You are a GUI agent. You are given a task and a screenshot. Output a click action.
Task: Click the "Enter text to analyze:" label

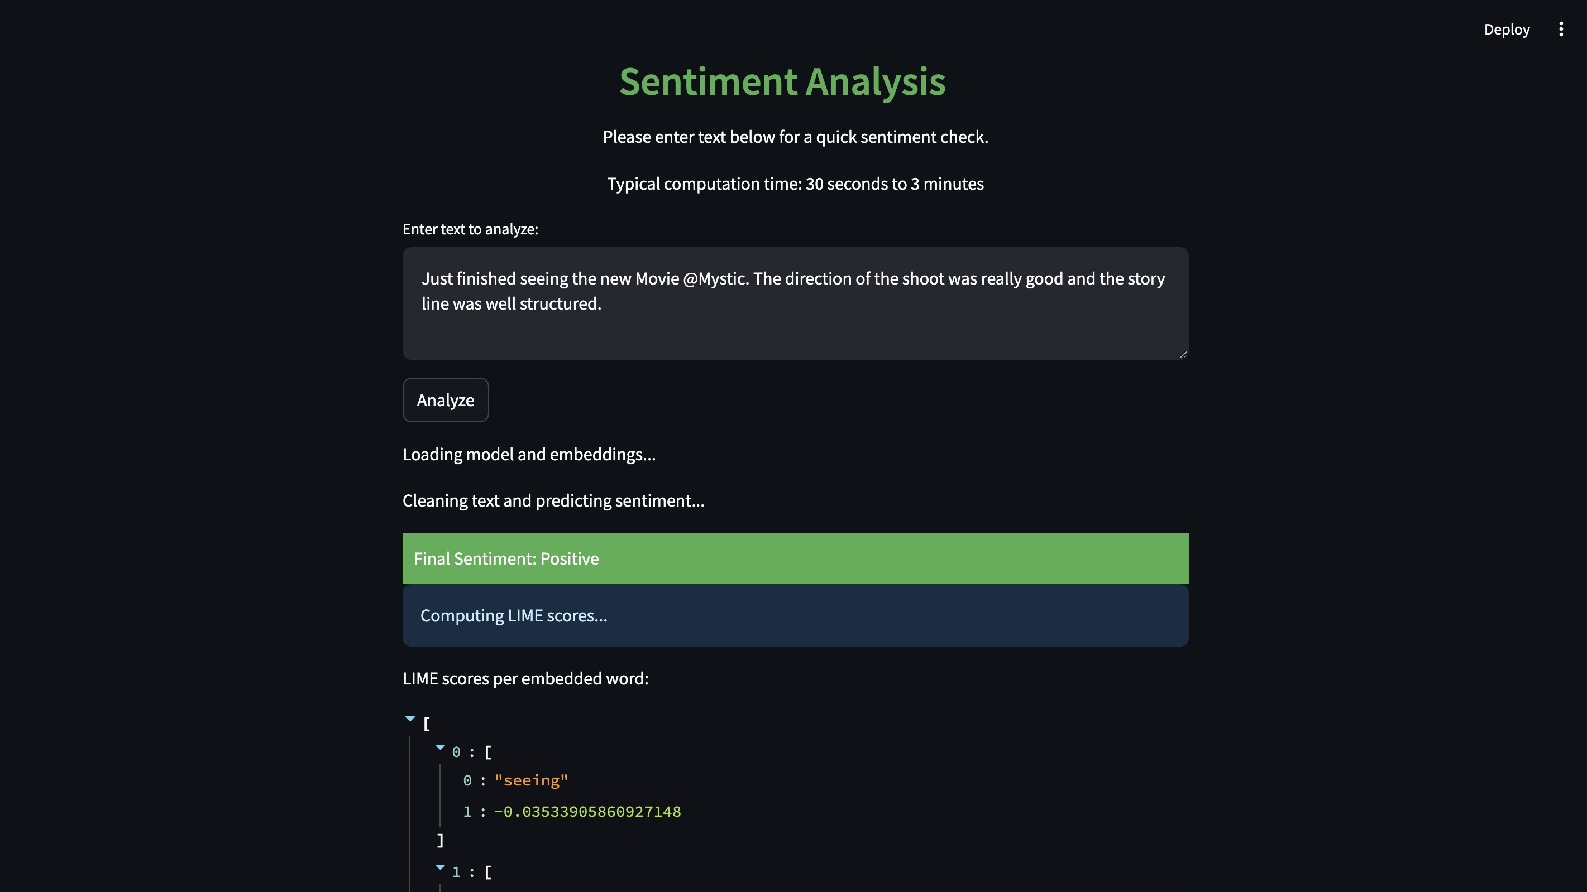470,229
